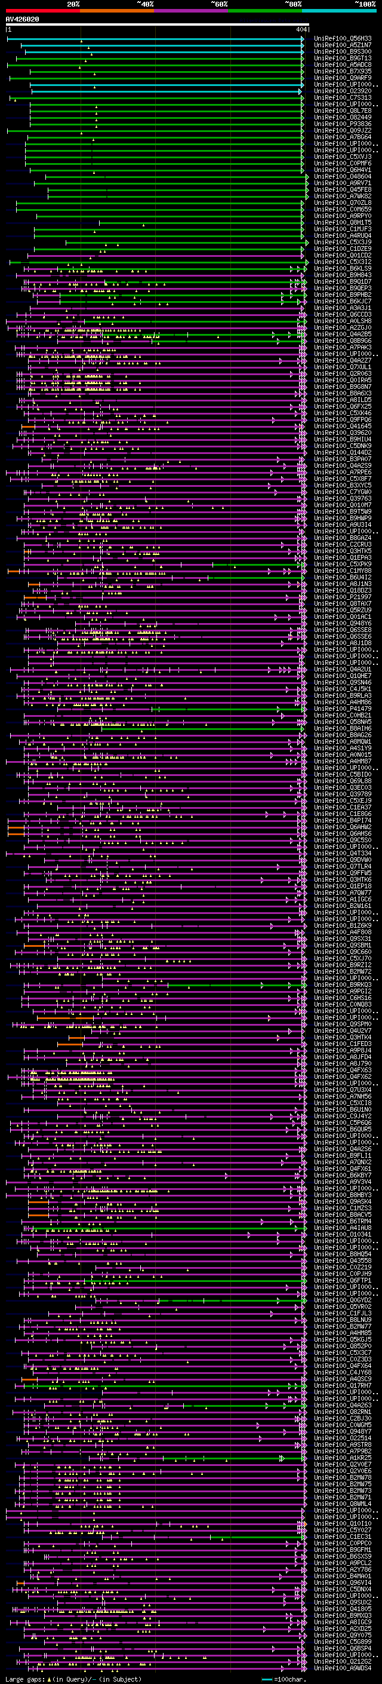Click the green alignment bar for UniRef100_O48604
The height and width of the screenshot is (1684, 382).
click(177, 176)
